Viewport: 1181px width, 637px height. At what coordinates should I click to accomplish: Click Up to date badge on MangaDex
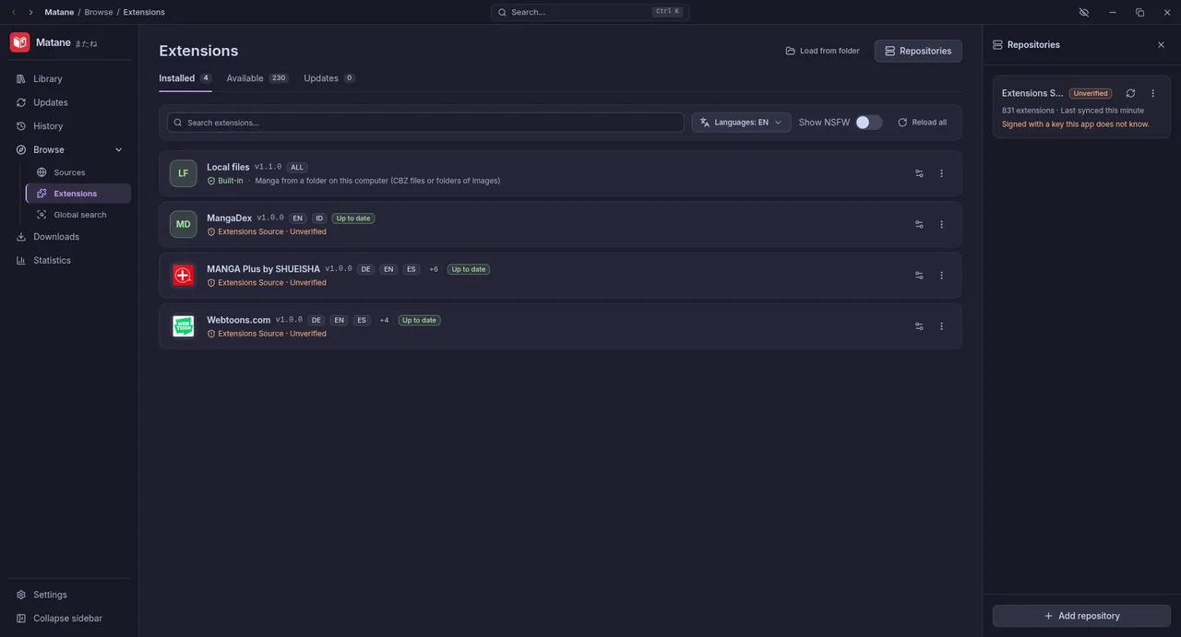tap(353, 218)
